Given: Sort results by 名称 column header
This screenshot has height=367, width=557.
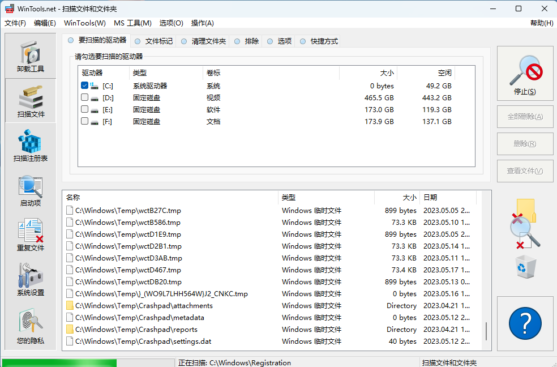Looking at the screenshot, I should [x=170, y=198].
